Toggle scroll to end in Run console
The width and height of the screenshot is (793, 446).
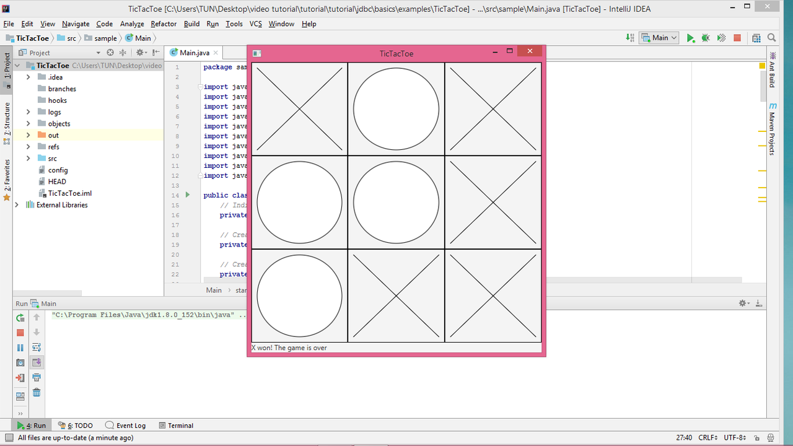(x=37, y=363)
